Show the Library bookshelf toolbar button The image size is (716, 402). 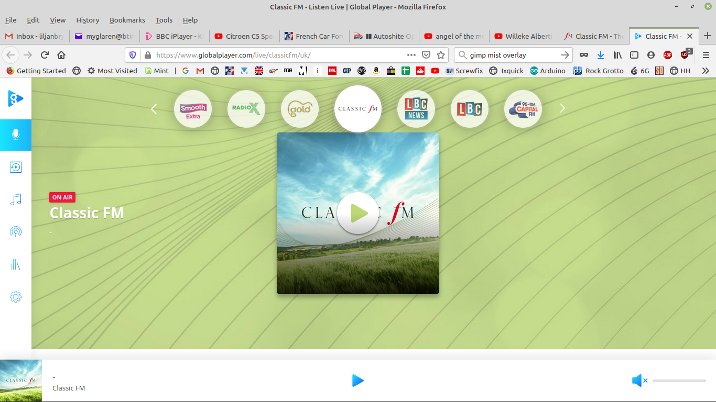617,55
